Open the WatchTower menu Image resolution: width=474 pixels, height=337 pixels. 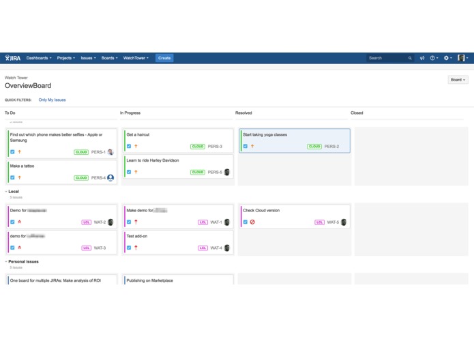(136, 58)
